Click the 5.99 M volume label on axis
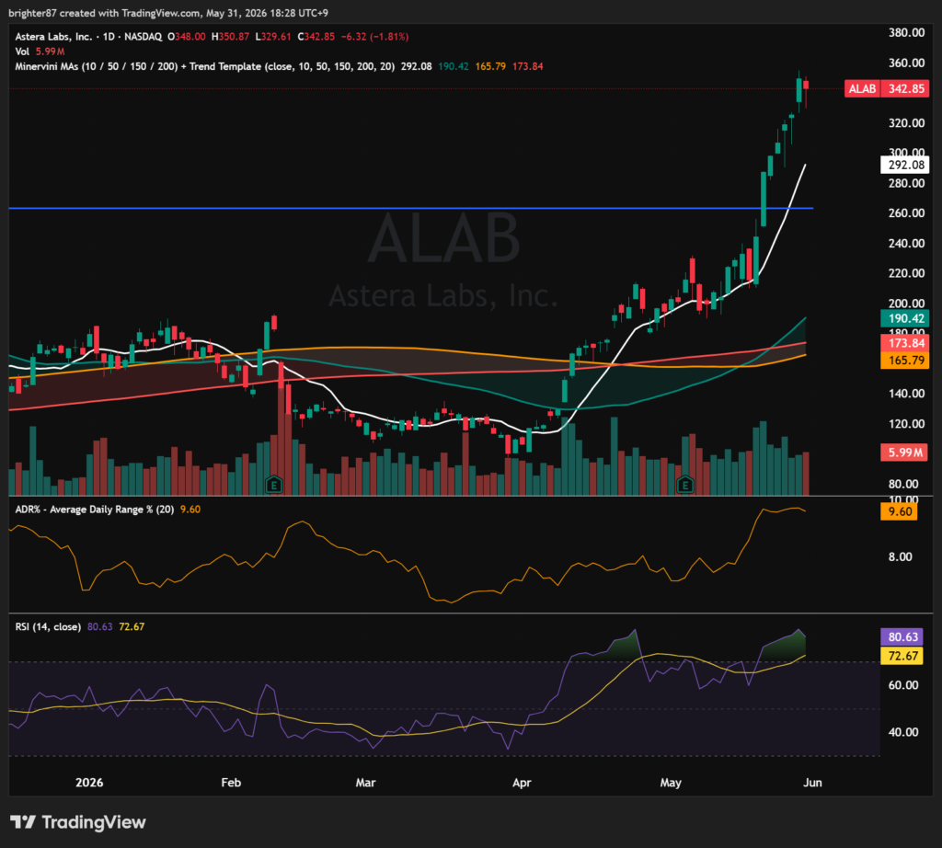The image size is (942, 848). 904,453
